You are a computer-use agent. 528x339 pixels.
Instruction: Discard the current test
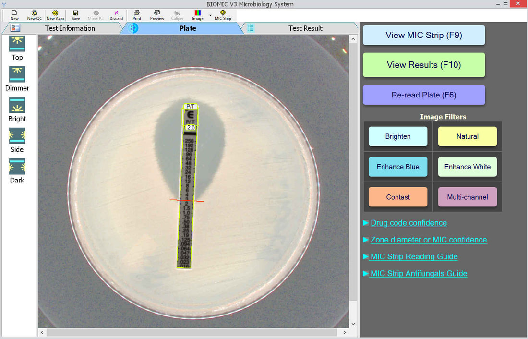(x=116, y=15)
